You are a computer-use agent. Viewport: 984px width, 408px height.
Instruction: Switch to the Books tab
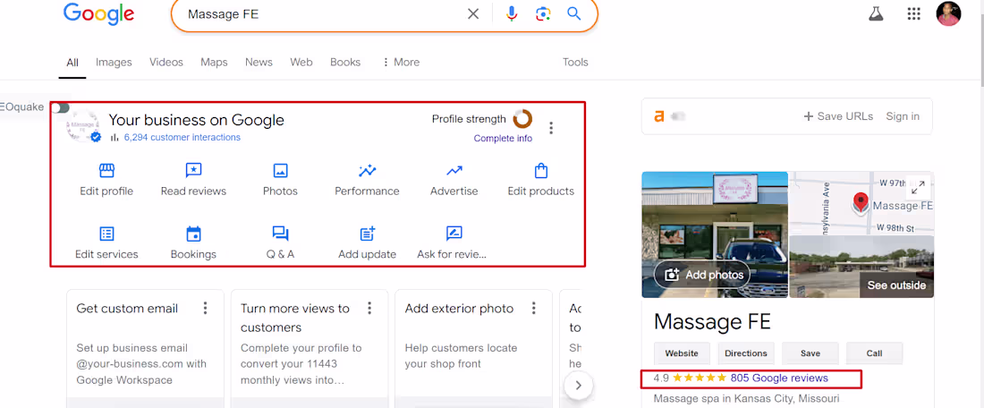[345, 62]
